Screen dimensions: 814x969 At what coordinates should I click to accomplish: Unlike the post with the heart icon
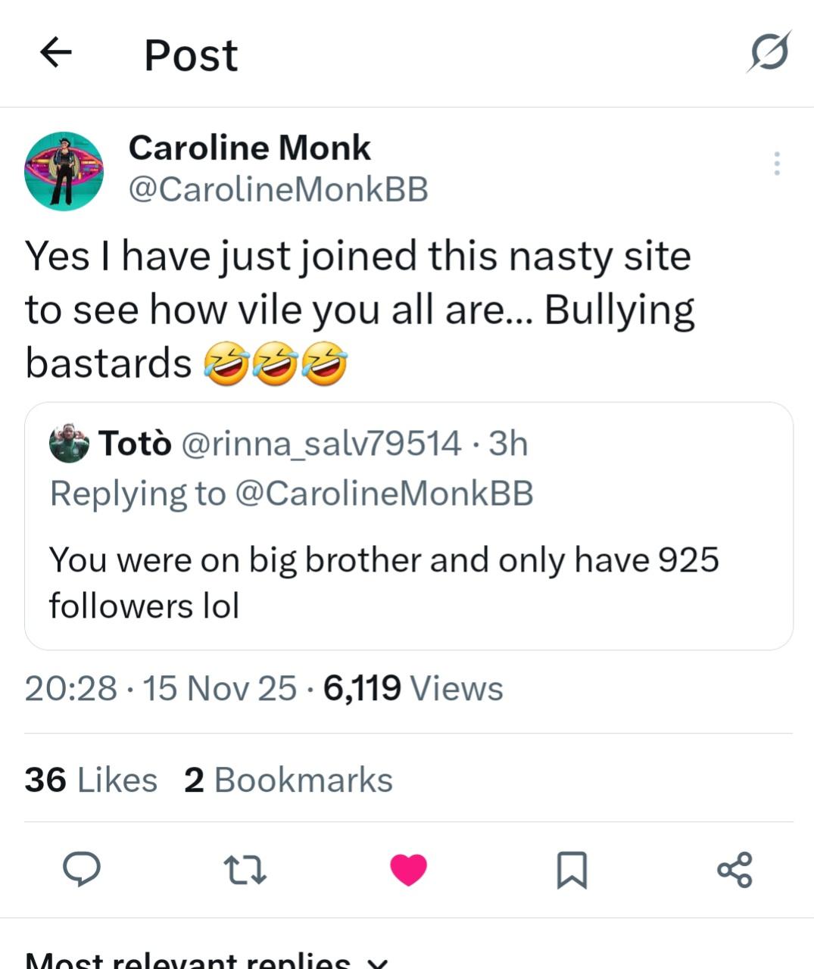tap(409, 870)
